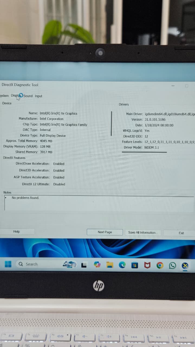Open Microsoft Edge browser
This screenshot has height=347, width=195.
point(122,265)
